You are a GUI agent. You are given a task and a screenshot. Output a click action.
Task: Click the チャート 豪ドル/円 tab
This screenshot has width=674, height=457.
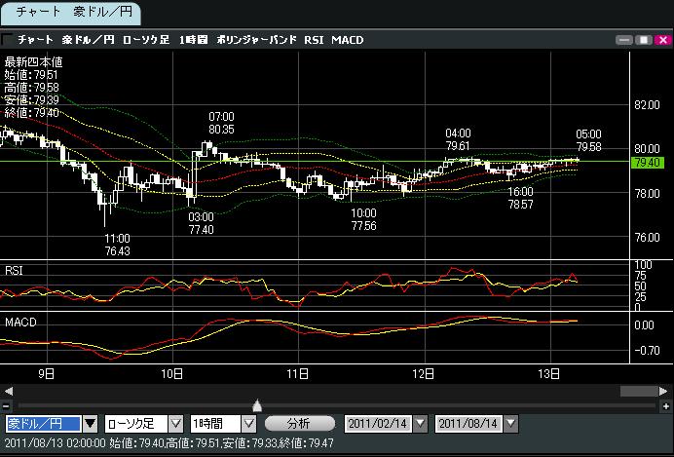pyautogui.click(x=70, y=13)
